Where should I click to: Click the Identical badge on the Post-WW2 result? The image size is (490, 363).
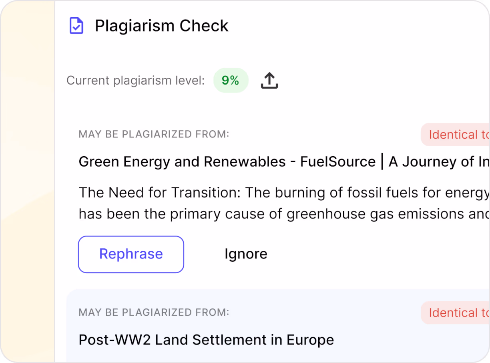coord(455,313)
